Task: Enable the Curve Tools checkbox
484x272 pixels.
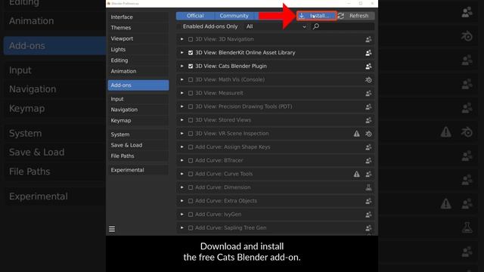Action: (191, 174)
